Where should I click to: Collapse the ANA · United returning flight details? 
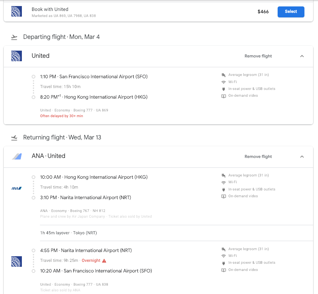point(302,156)
